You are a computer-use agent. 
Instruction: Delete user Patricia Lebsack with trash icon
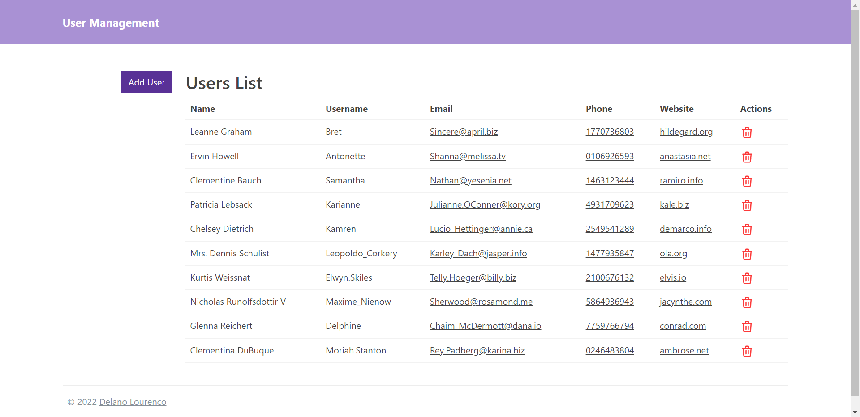[x=747, y=205]
